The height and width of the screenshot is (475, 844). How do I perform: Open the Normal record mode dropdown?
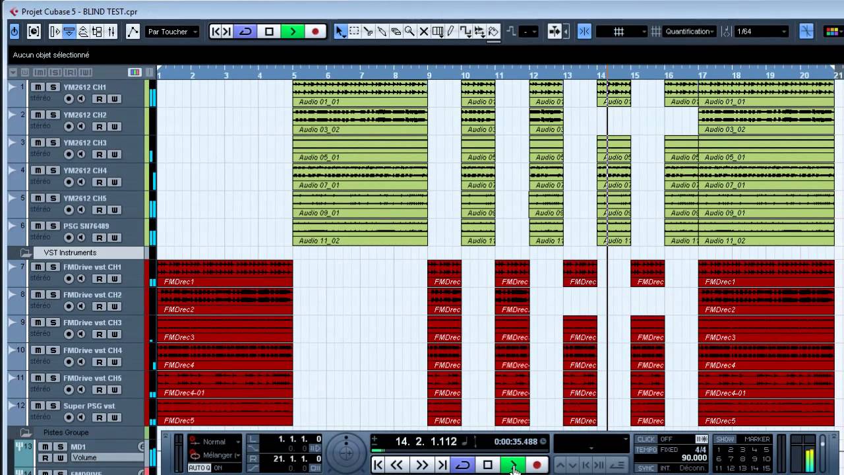click(215, 442)
